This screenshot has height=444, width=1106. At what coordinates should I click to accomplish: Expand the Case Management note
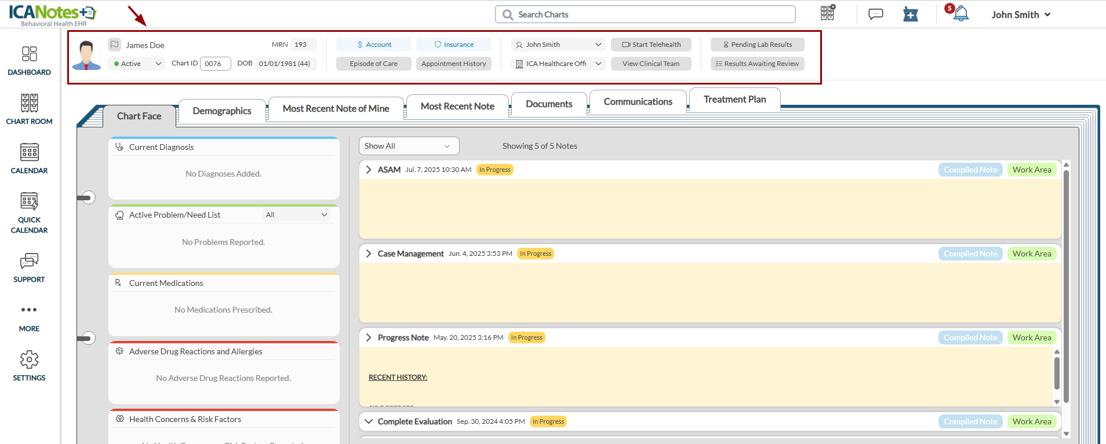[x=369, y=254]
